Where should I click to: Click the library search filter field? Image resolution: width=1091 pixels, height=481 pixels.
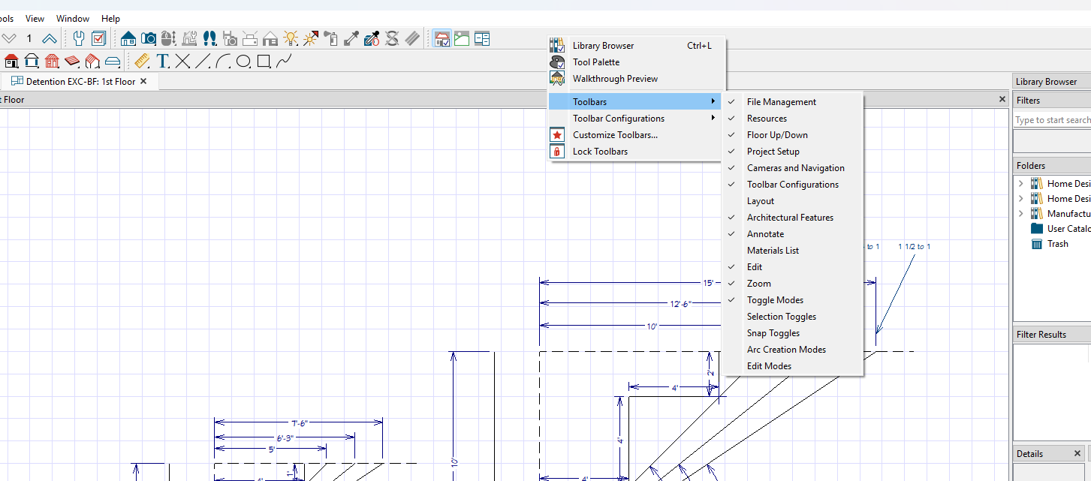point(1051,120)
